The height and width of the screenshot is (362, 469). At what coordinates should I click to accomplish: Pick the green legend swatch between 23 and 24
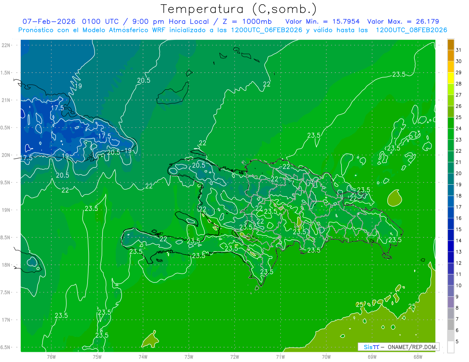click(451, 134)
